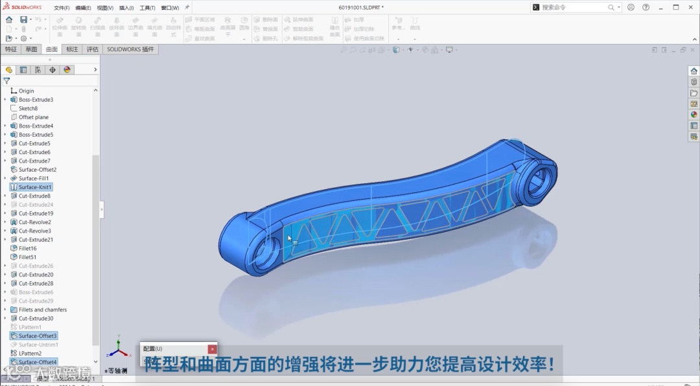Screen dimensions: 700x386
Task: Toggle the Hide/Show Items eye icon
Action: click(410, 50)
